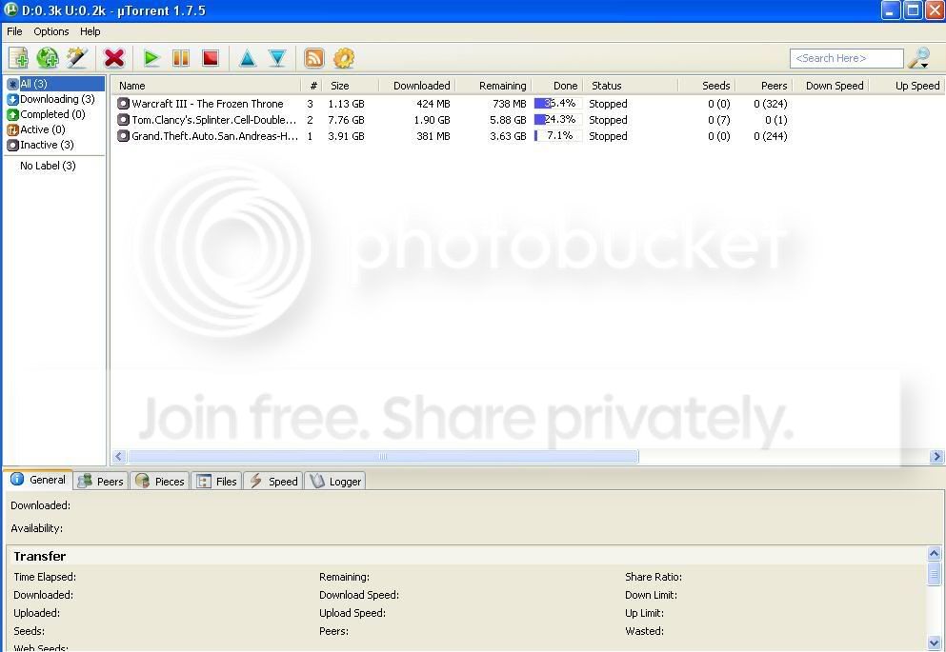
Task: Sort by the Seeds column header
Action: pyautogui.click(x=707, y=86)
